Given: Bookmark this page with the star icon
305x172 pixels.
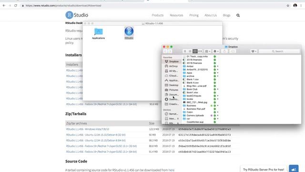Looking at the screenshot, I should click(x=288, y=6).
